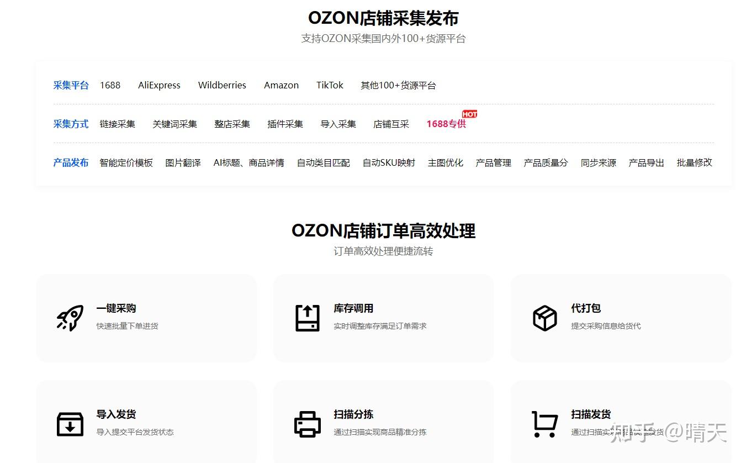Open the TikTok platform option
Image resolution: width=746 pixels, height=463 pixels.
[330, 85]
